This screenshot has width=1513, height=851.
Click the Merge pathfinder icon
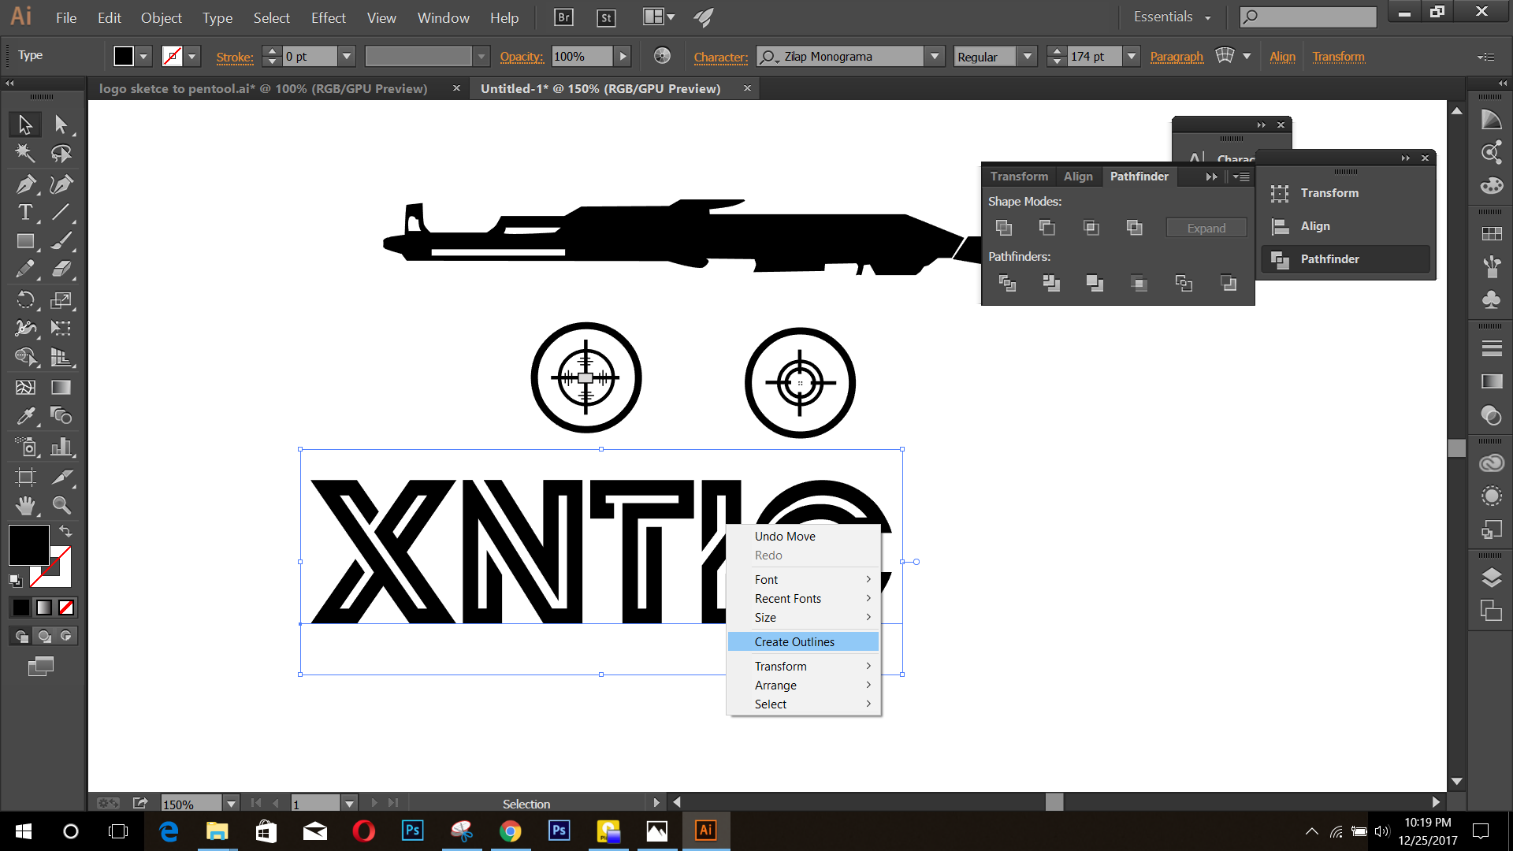point(1095,283)
